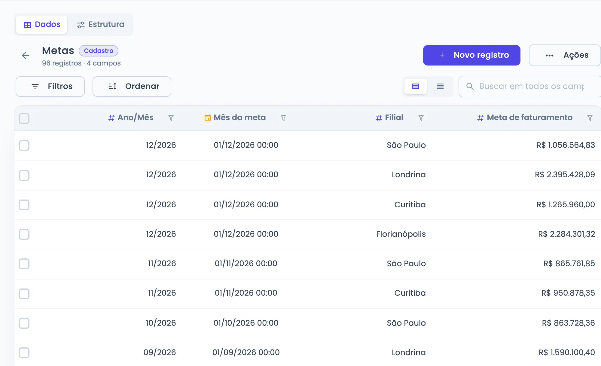Go back with the left arrow icon

coord(26,55)
